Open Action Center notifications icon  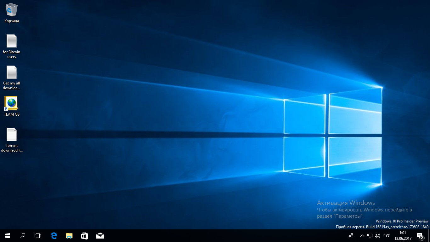tap(420, 236)
